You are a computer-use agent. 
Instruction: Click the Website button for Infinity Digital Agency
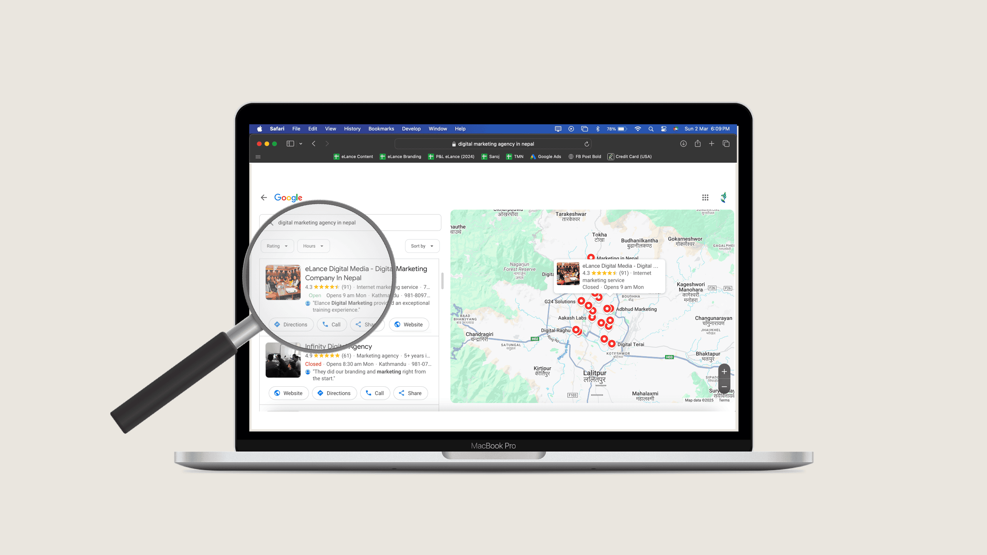point(288,393)
